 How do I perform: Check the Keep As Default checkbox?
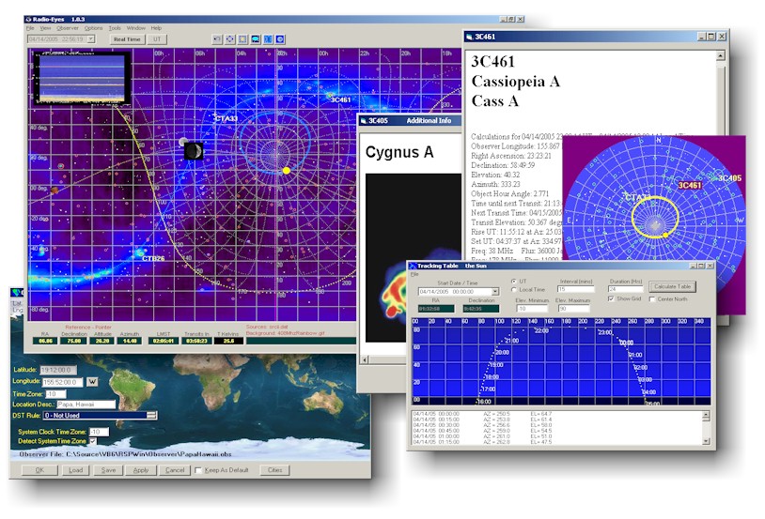198,470
